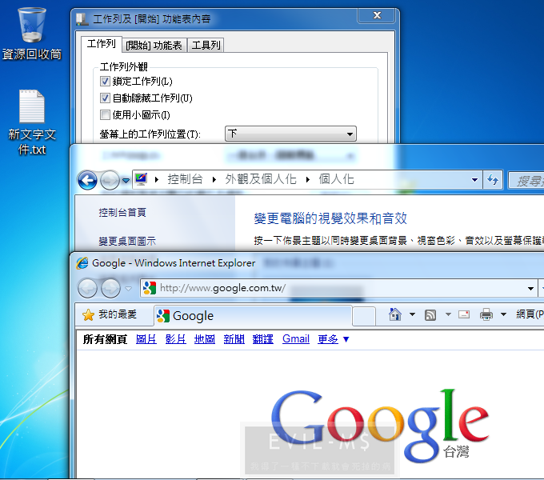Screen dimensions: 544x480
Task: Open the 新聞 link on the Google page
Action: click(234, 339)
